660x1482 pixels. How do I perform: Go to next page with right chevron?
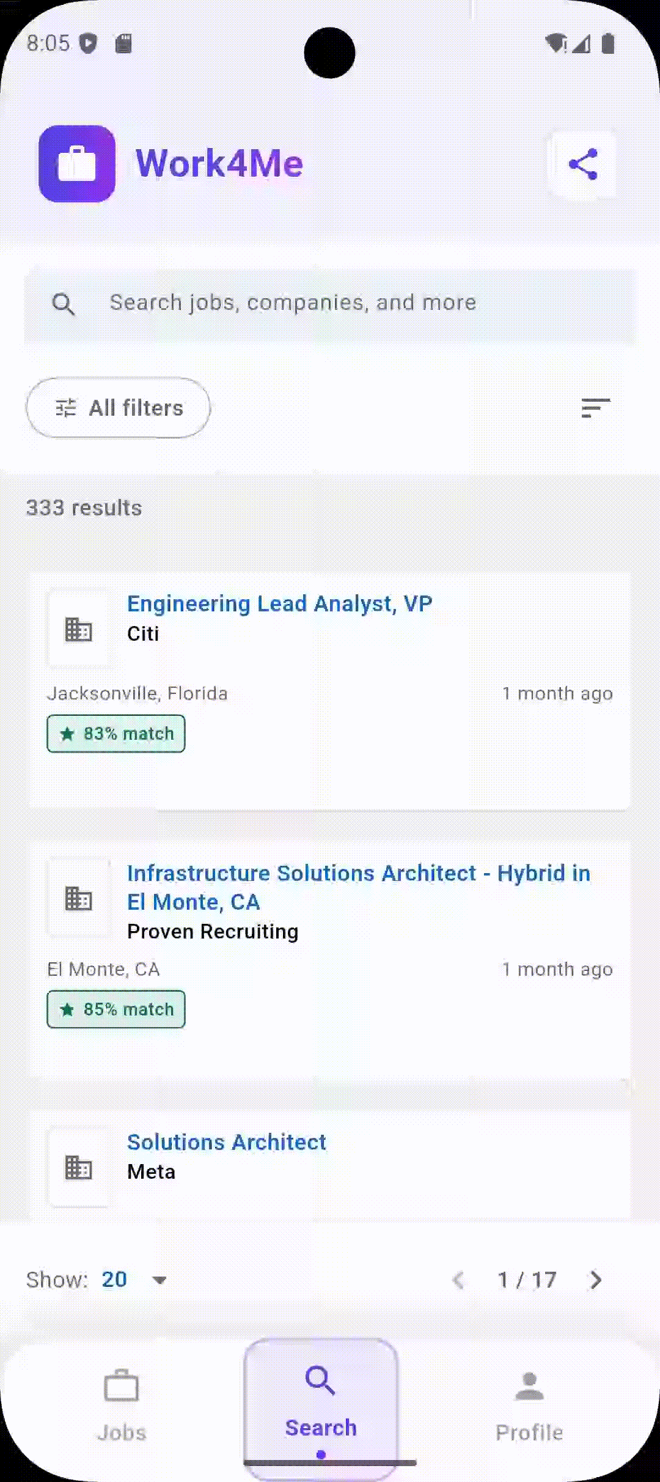tap(594, 1280)
